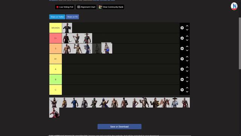Image resolution: width=241 pixels, height=136 pixels.
Task: Select the blue ninja in the unranked pool
Action: (x=75, y=102)
